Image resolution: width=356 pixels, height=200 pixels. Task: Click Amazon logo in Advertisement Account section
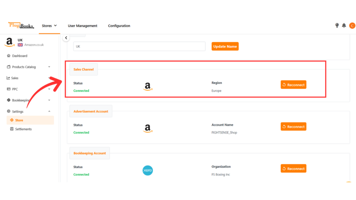[x=148, y=128]
